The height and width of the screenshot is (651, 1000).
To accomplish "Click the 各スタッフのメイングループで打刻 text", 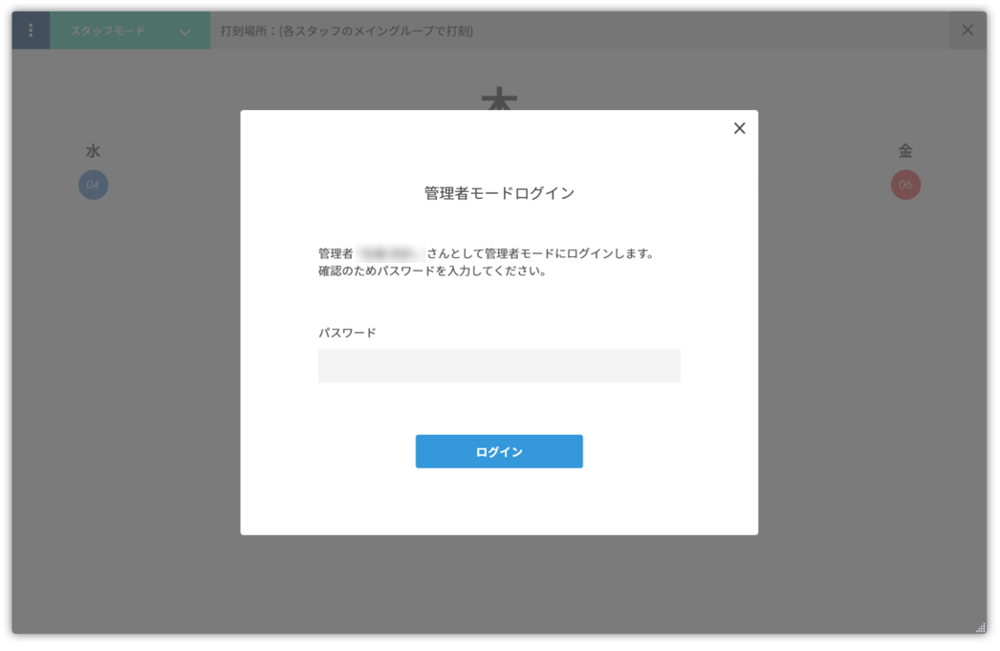I will 376,31.
